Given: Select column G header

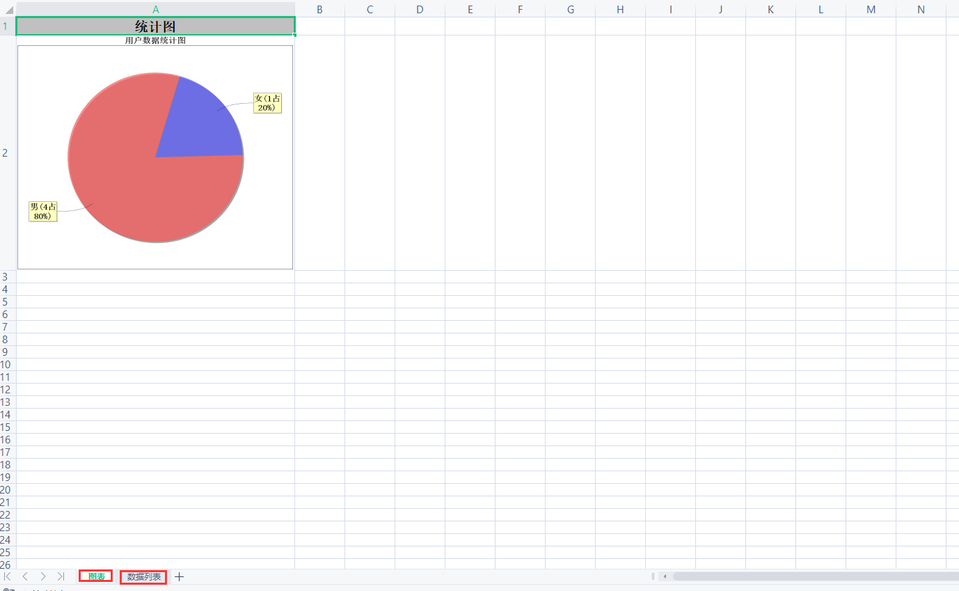Looking at the screenshot, I should 570,9.
